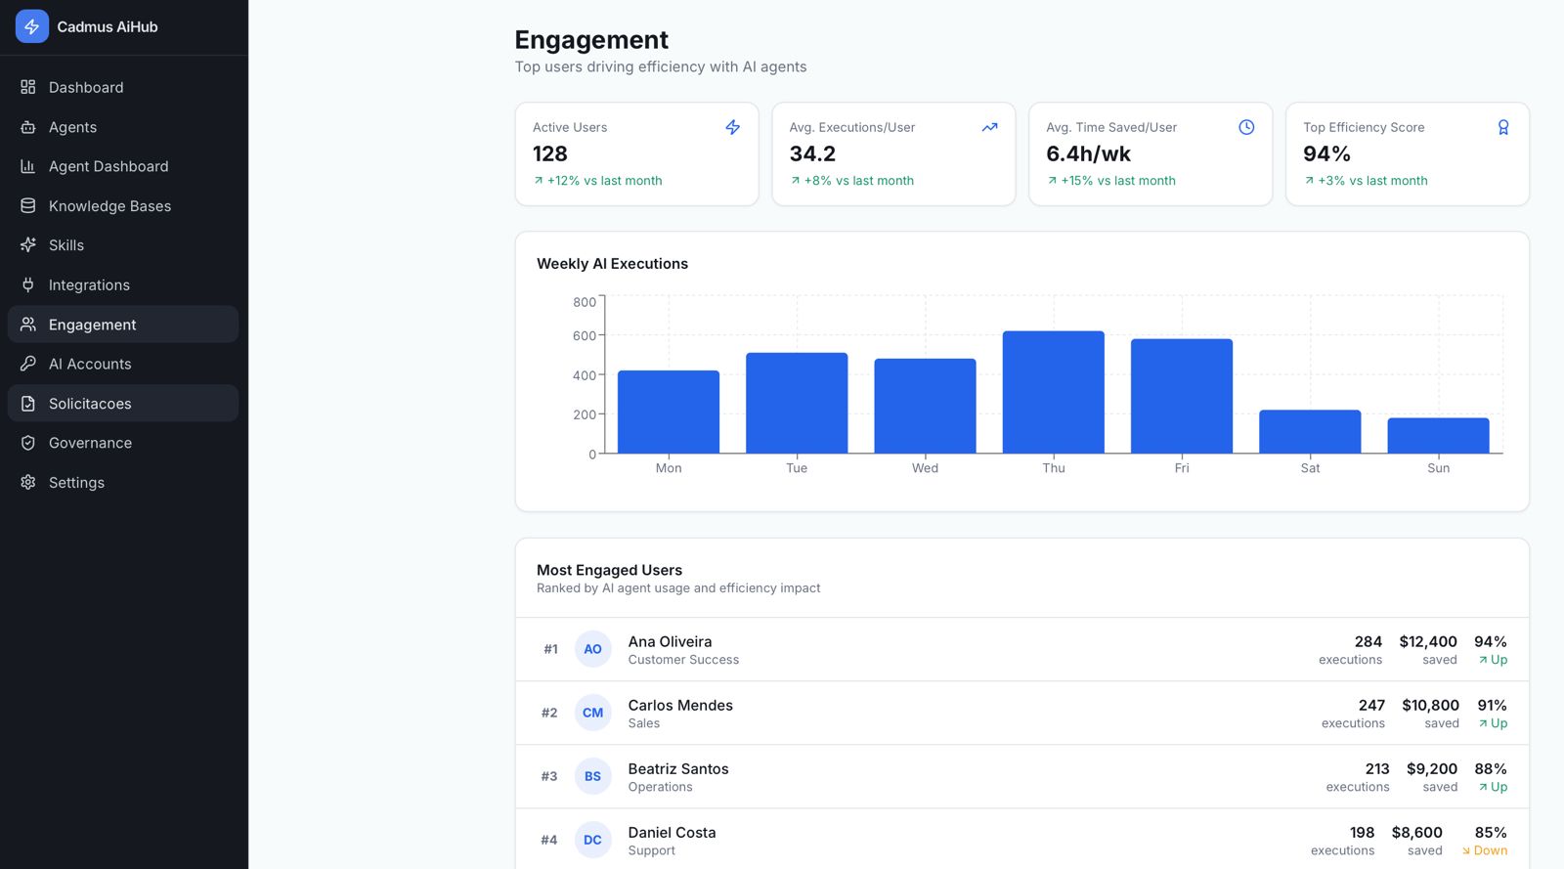Click the CM avatar for Carlos Mendes

coord(592,713)
